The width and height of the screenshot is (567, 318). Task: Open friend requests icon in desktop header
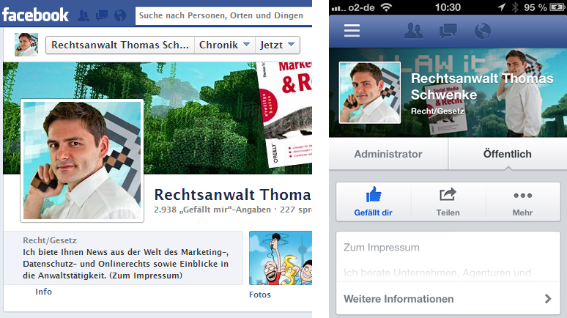point(84,15)
